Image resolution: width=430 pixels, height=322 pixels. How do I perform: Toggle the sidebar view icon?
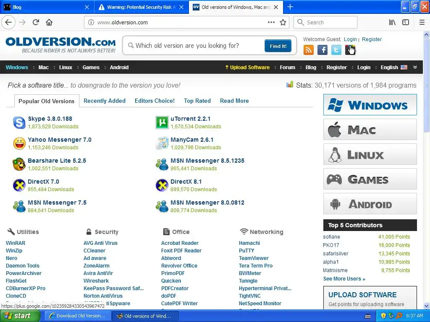pyautogui.click(x=406, y=22)
